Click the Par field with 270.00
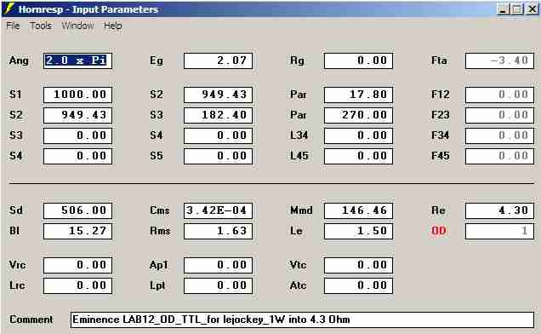Viewport: 541px width, 334px height. 358,115
